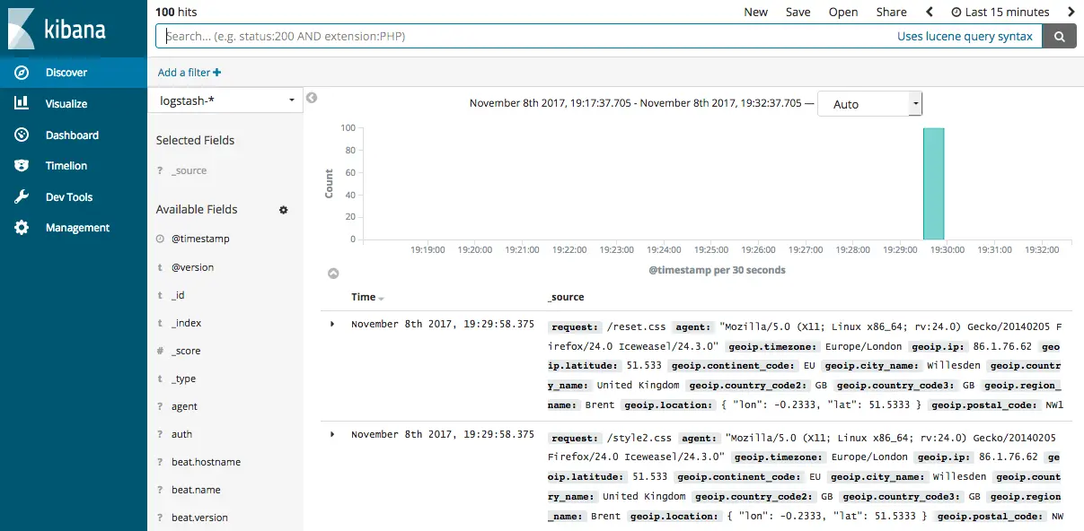Click the histogram bar near 19:30:00
The height and width of the screenshot is (531, 1084).
coord(934,184)
